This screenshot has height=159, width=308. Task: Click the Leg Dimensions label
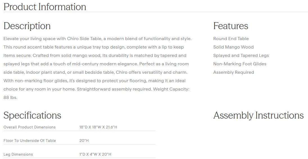pyautogui.click(x=18, y=155)
